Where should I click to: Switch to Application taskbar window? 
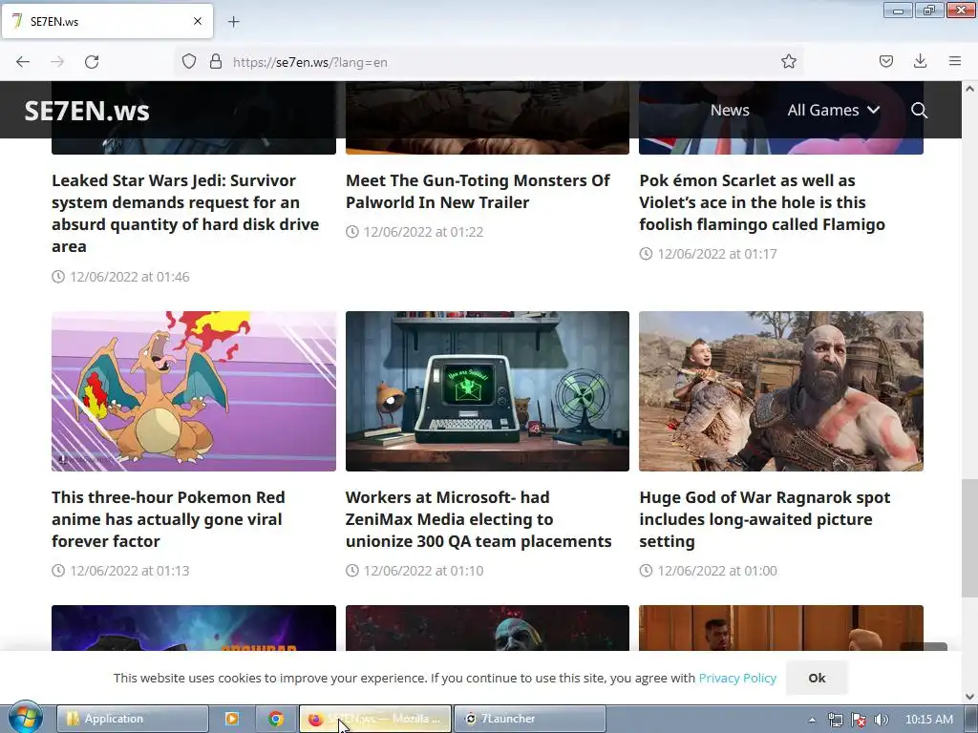(x=132, y=719)
